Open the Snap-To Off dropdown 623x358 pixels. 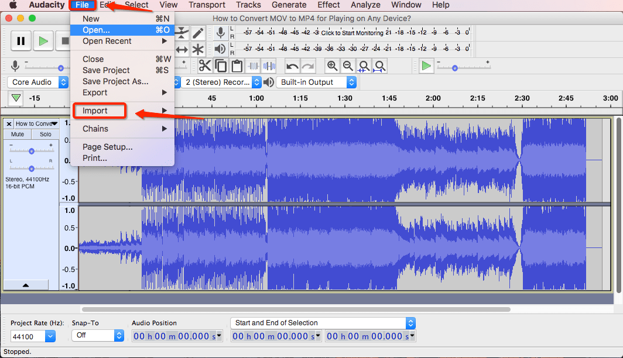click(98, 335)
